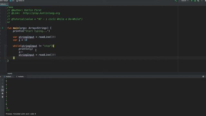Close the first HelloKt run tab
Viewport: 206px width, 116px height.
click(x=13, y=77)
